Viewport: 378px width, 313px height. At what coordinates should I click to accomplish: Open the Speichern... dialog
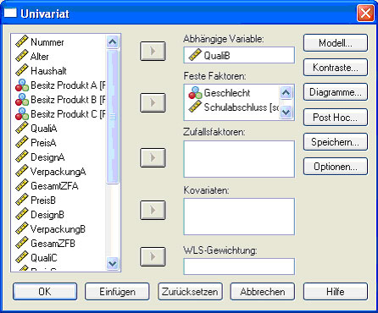336,142
